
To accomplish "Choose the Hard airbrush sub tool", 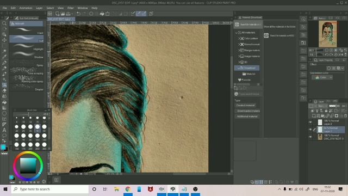I will point(27,30).
